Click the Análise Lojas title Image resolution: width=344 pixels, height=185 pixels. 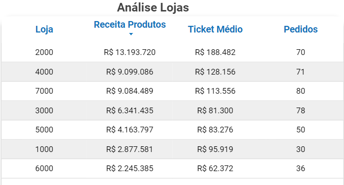pyautogui.click(x=153, y=8)
